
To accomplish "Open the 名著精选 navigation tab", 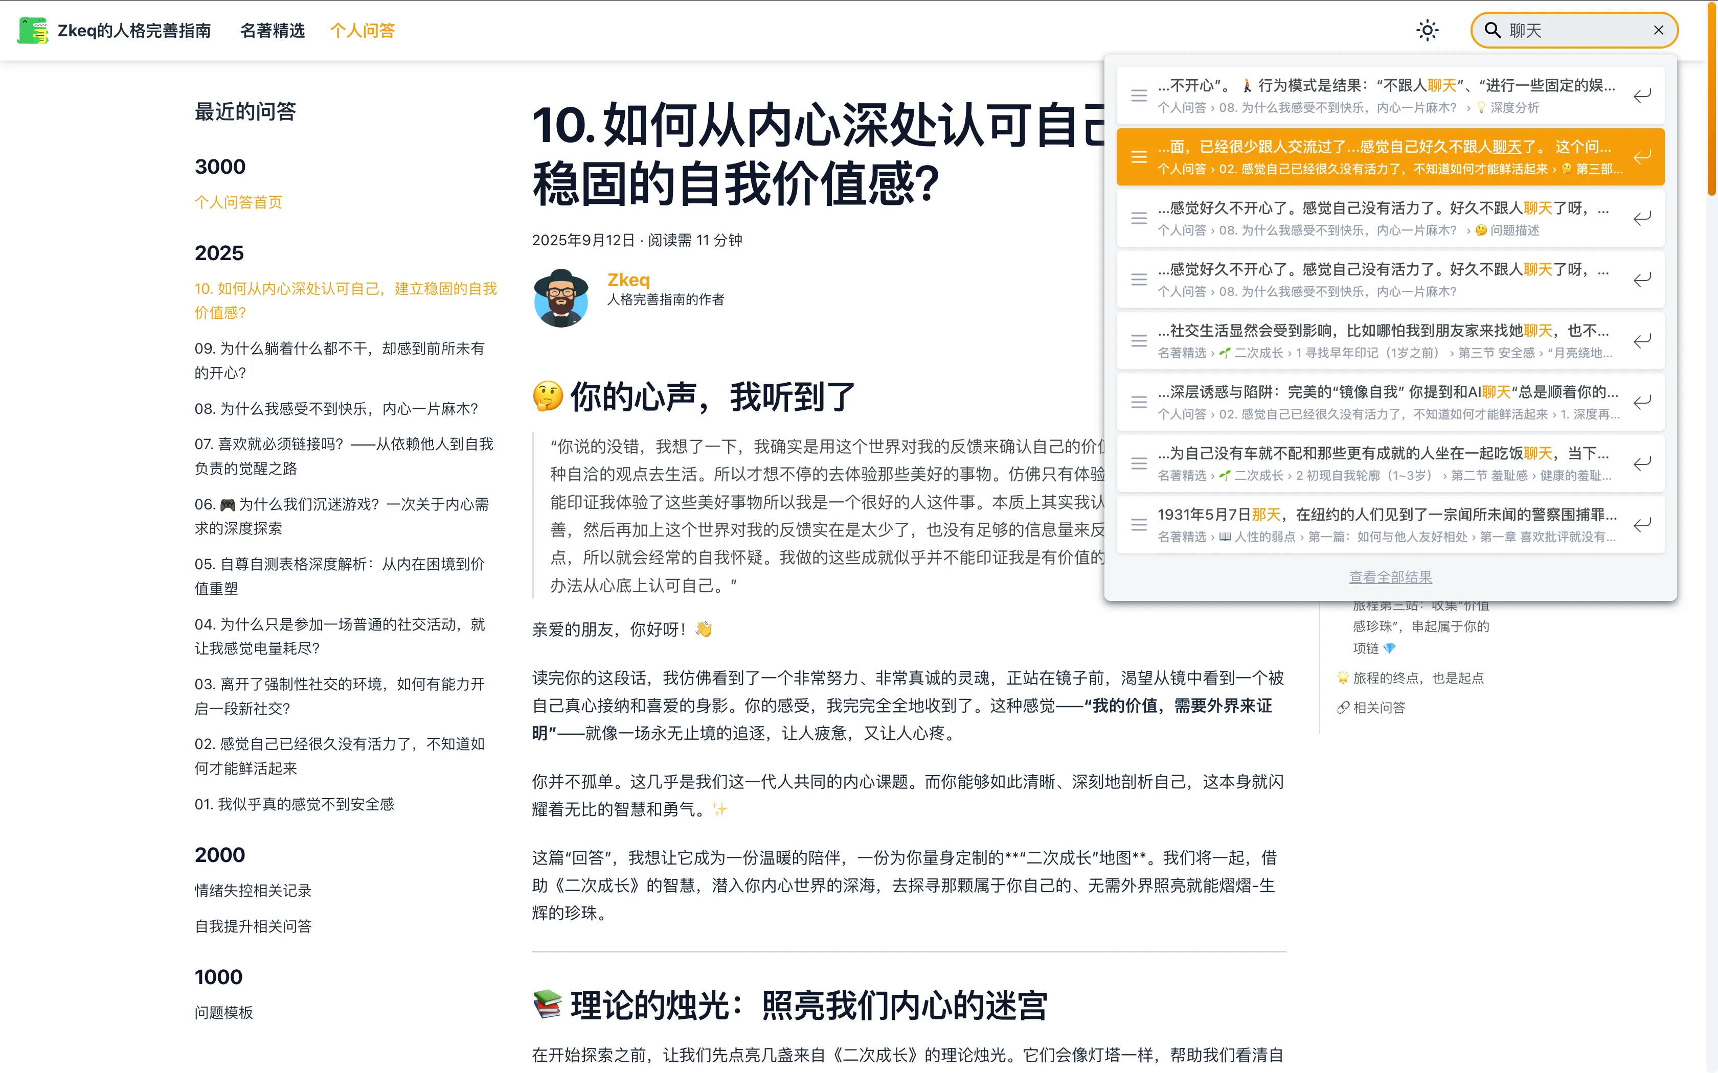I will click(x=273, y=31).
